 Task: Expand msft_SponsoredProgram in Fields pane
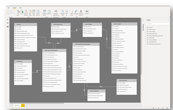[146, 44]
